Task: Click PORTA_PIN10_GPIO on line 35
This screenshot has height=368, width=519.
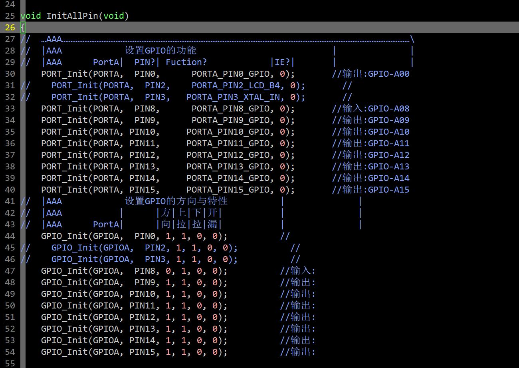Action: (228, 132)
